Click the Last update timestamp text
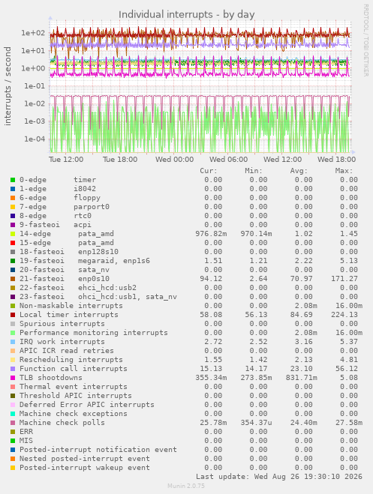 point(279,477)
